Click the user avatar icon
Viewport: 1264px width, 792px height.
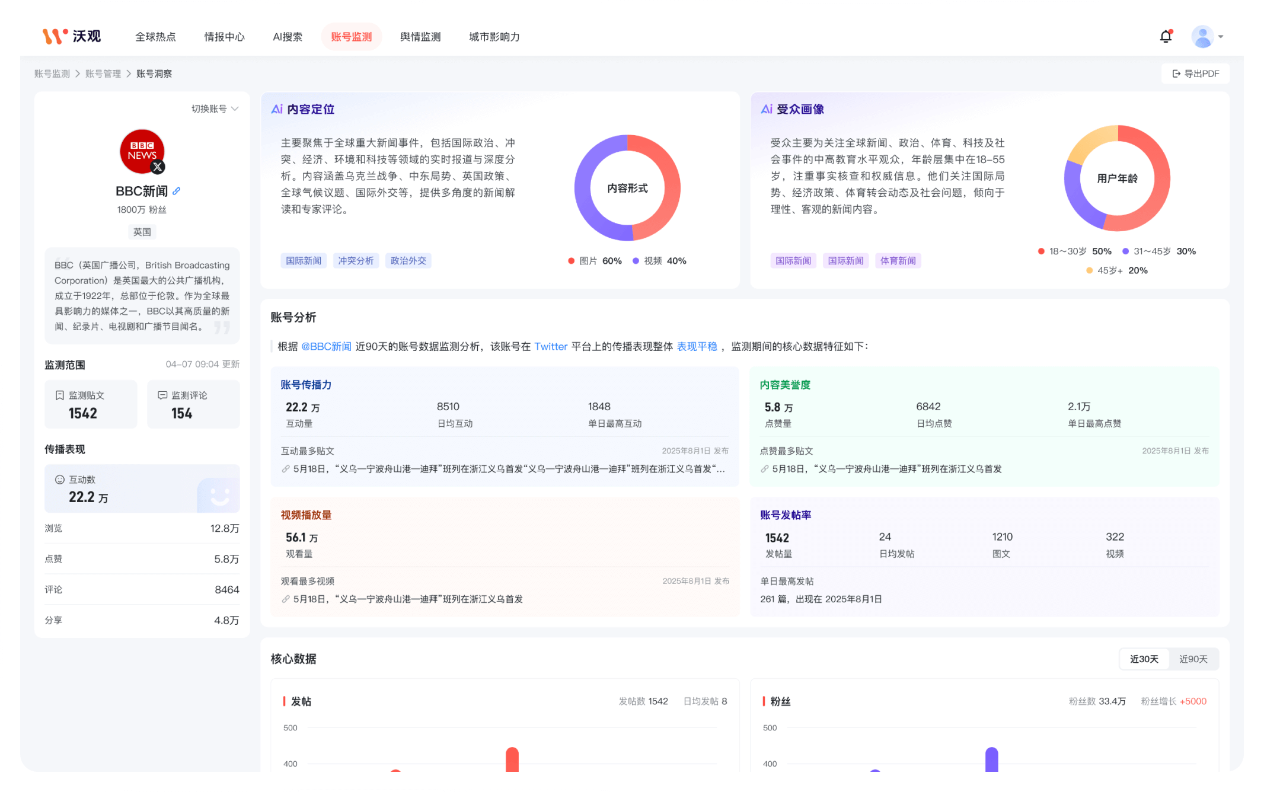point(1202,37)
